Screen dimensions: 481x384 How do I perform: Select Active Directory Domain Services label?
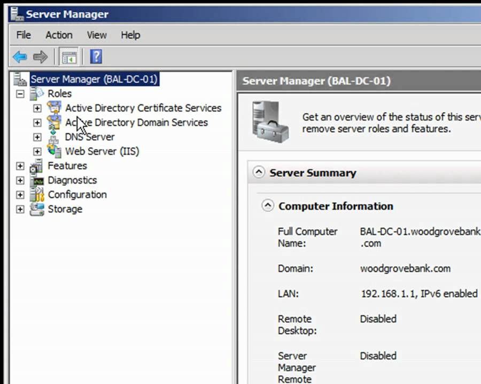[136, 123]
